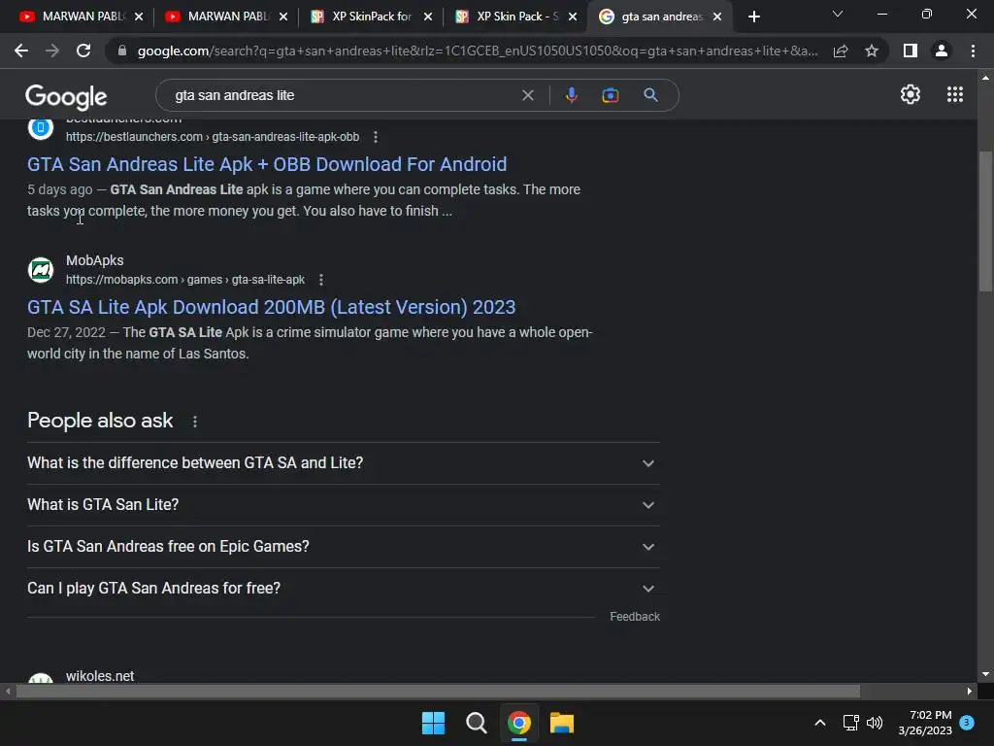Click the browser address bar URL

click(x=478, y=51)
